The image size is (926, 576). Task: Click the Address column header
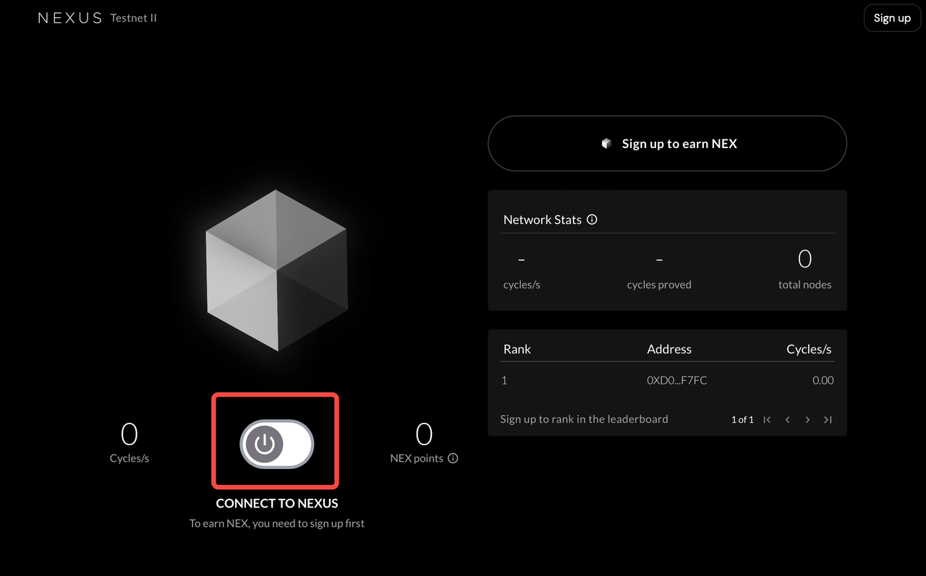click(x=669, y=349)
